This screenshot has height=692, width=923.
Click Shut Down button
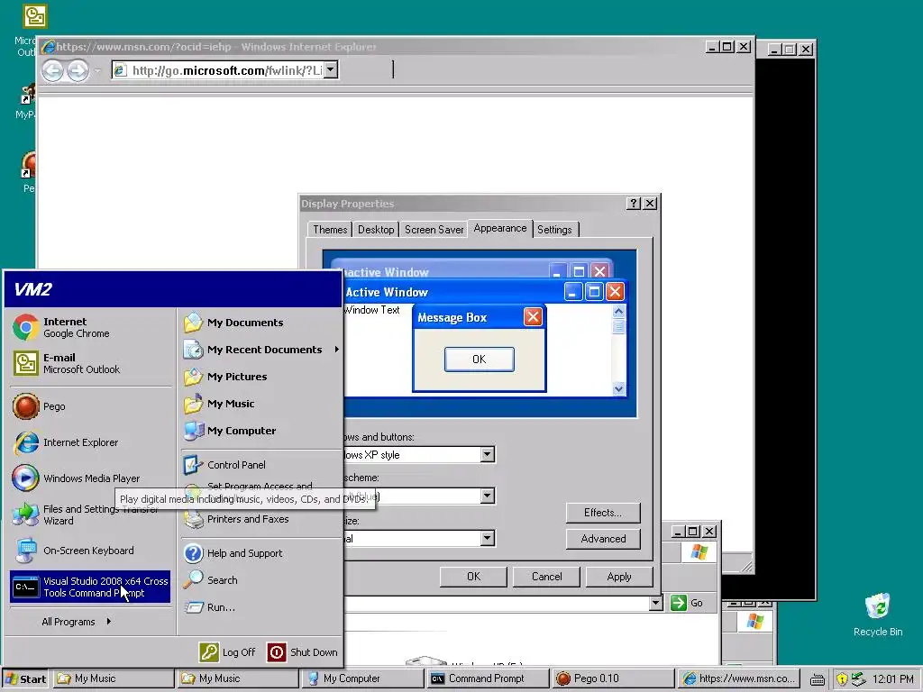(x=303, y=652)
